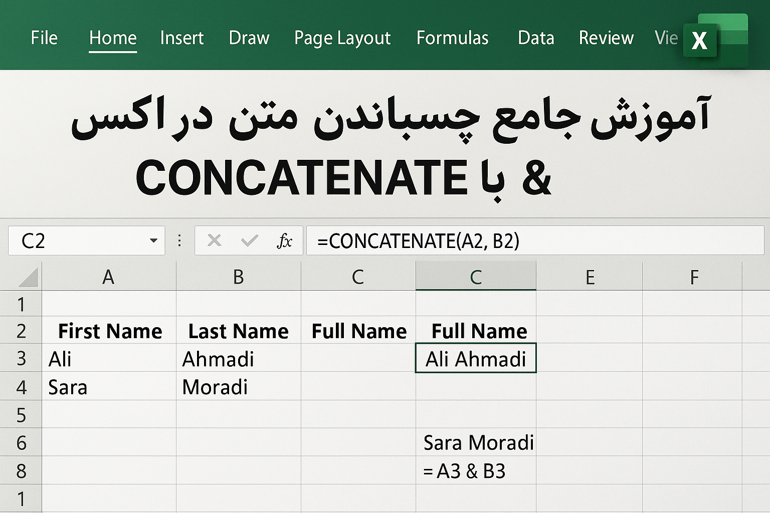Open the Page Layout tab
The image size is (770, 513).
point(342,38)
